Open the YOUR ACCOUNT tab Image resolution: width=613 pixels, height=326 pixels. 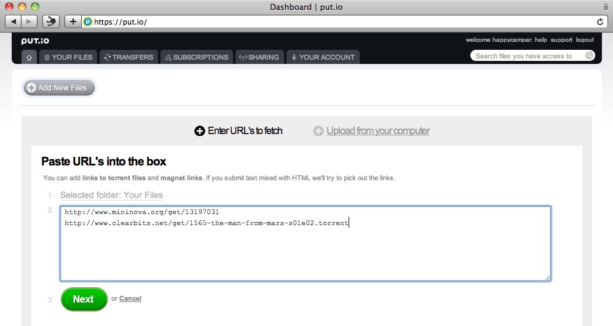(323, 57)
